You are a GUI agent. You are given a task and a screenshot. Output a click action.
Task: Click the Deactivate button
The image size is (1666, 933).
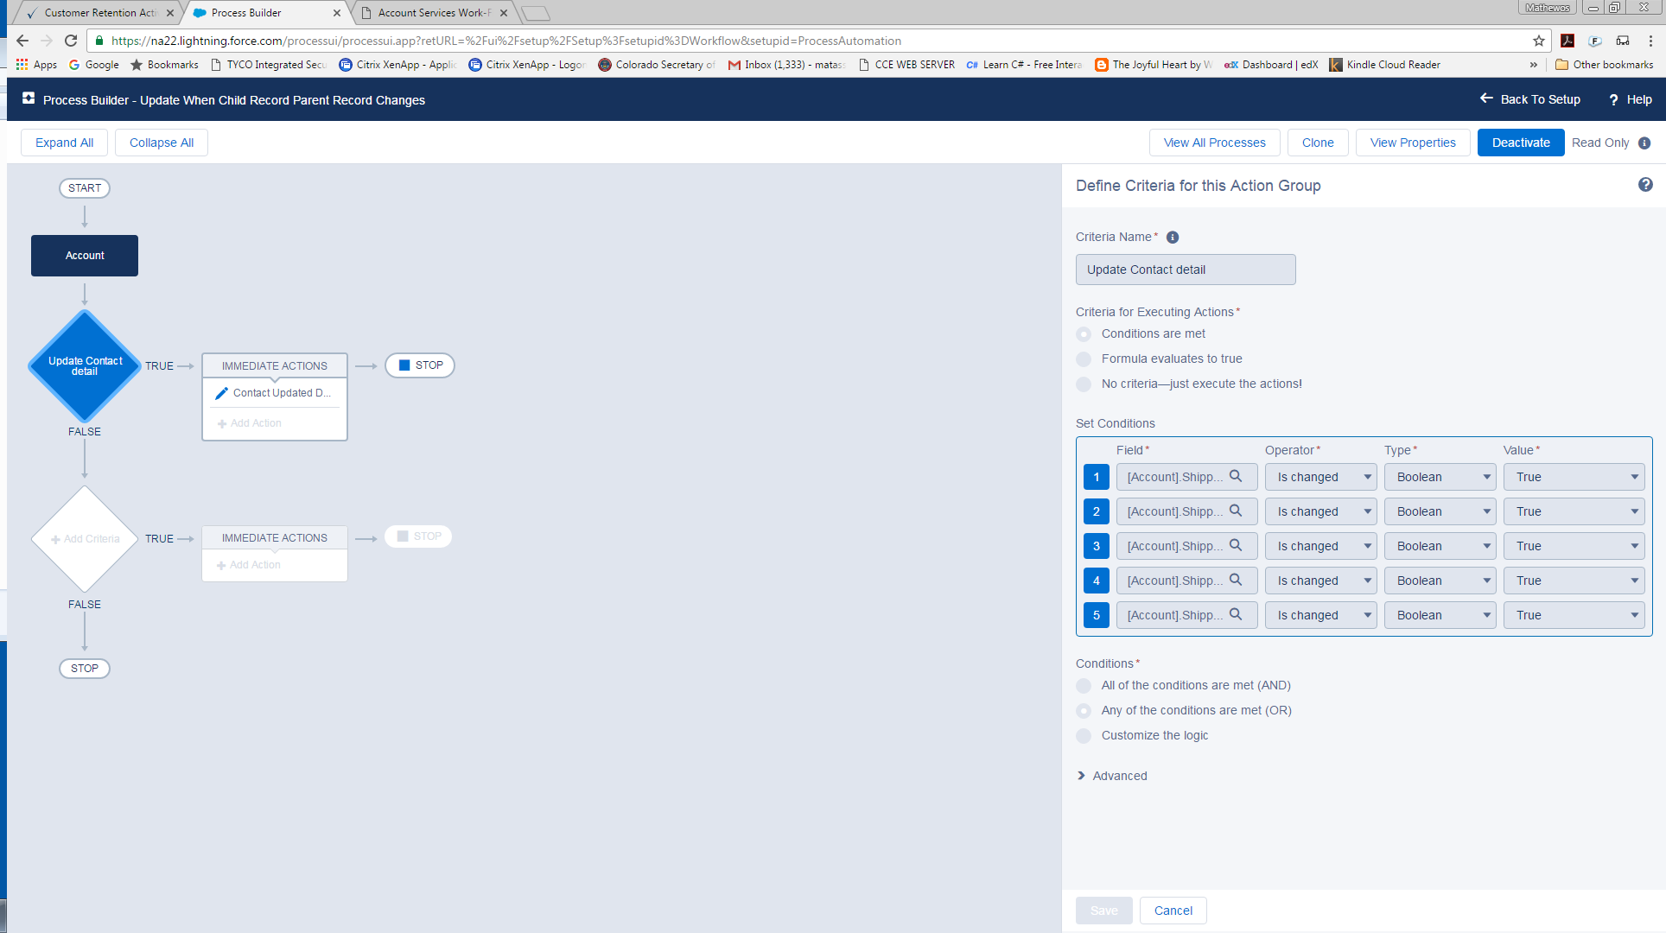(x=1520, y=143)
